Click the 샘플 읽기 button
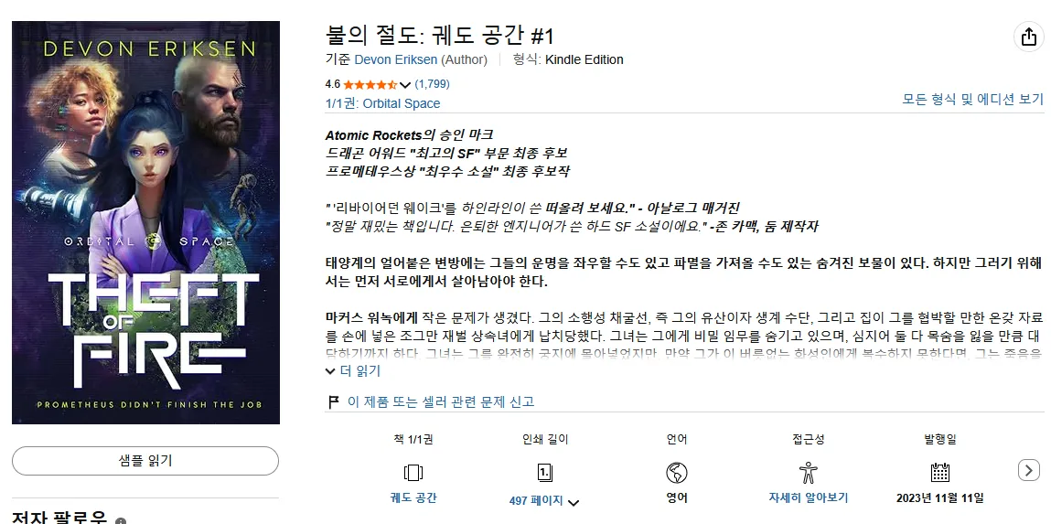 pos(145,460)
